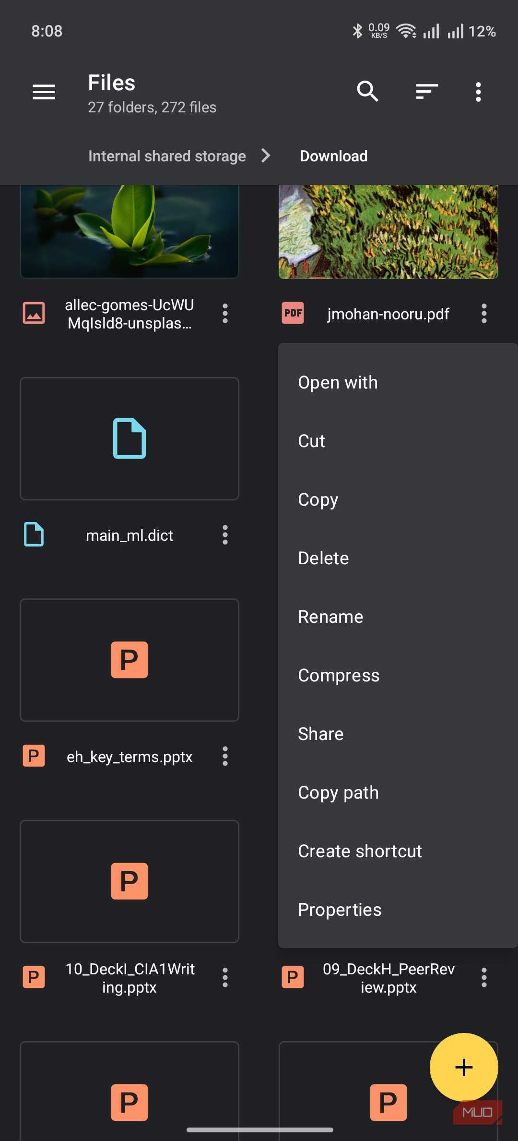Tap the yellow plus add button
The image size is (518, 1141).
click(464, 1067)
